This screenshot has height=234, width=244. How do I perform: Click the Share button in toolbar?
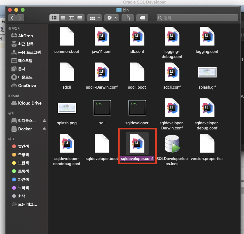tap(128, 18)
